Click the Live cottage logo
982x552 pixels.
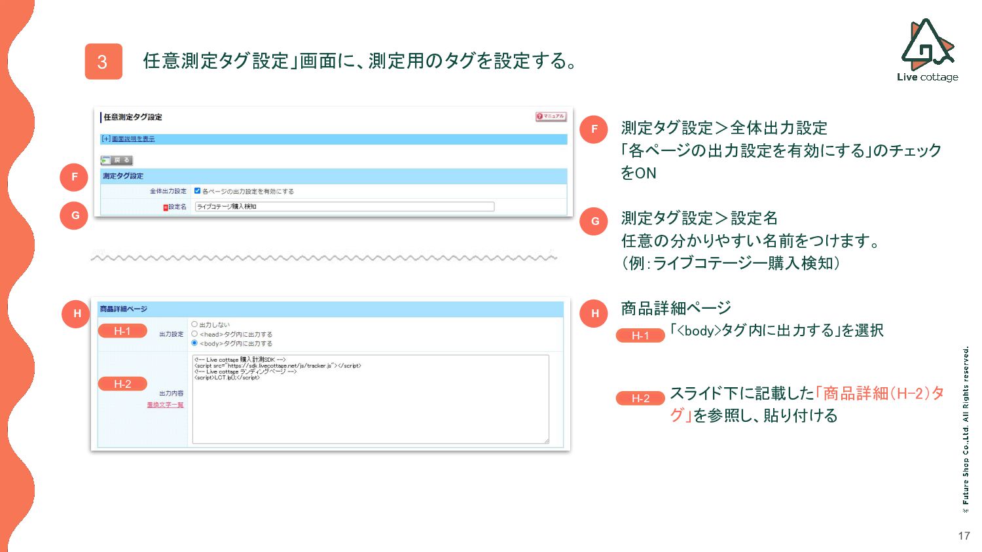click(927, 50)
